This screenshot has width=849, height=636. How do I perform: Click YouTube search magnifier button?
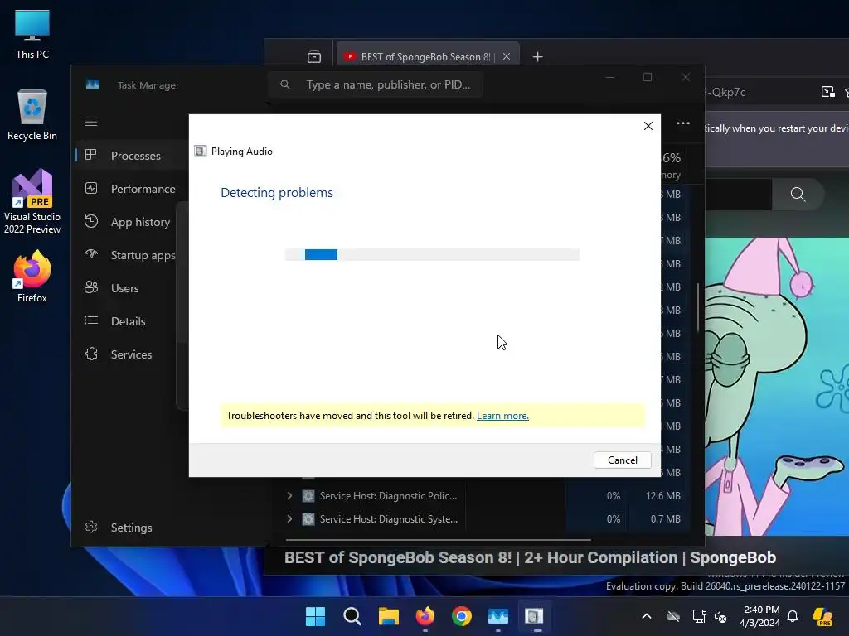point(798,194)
